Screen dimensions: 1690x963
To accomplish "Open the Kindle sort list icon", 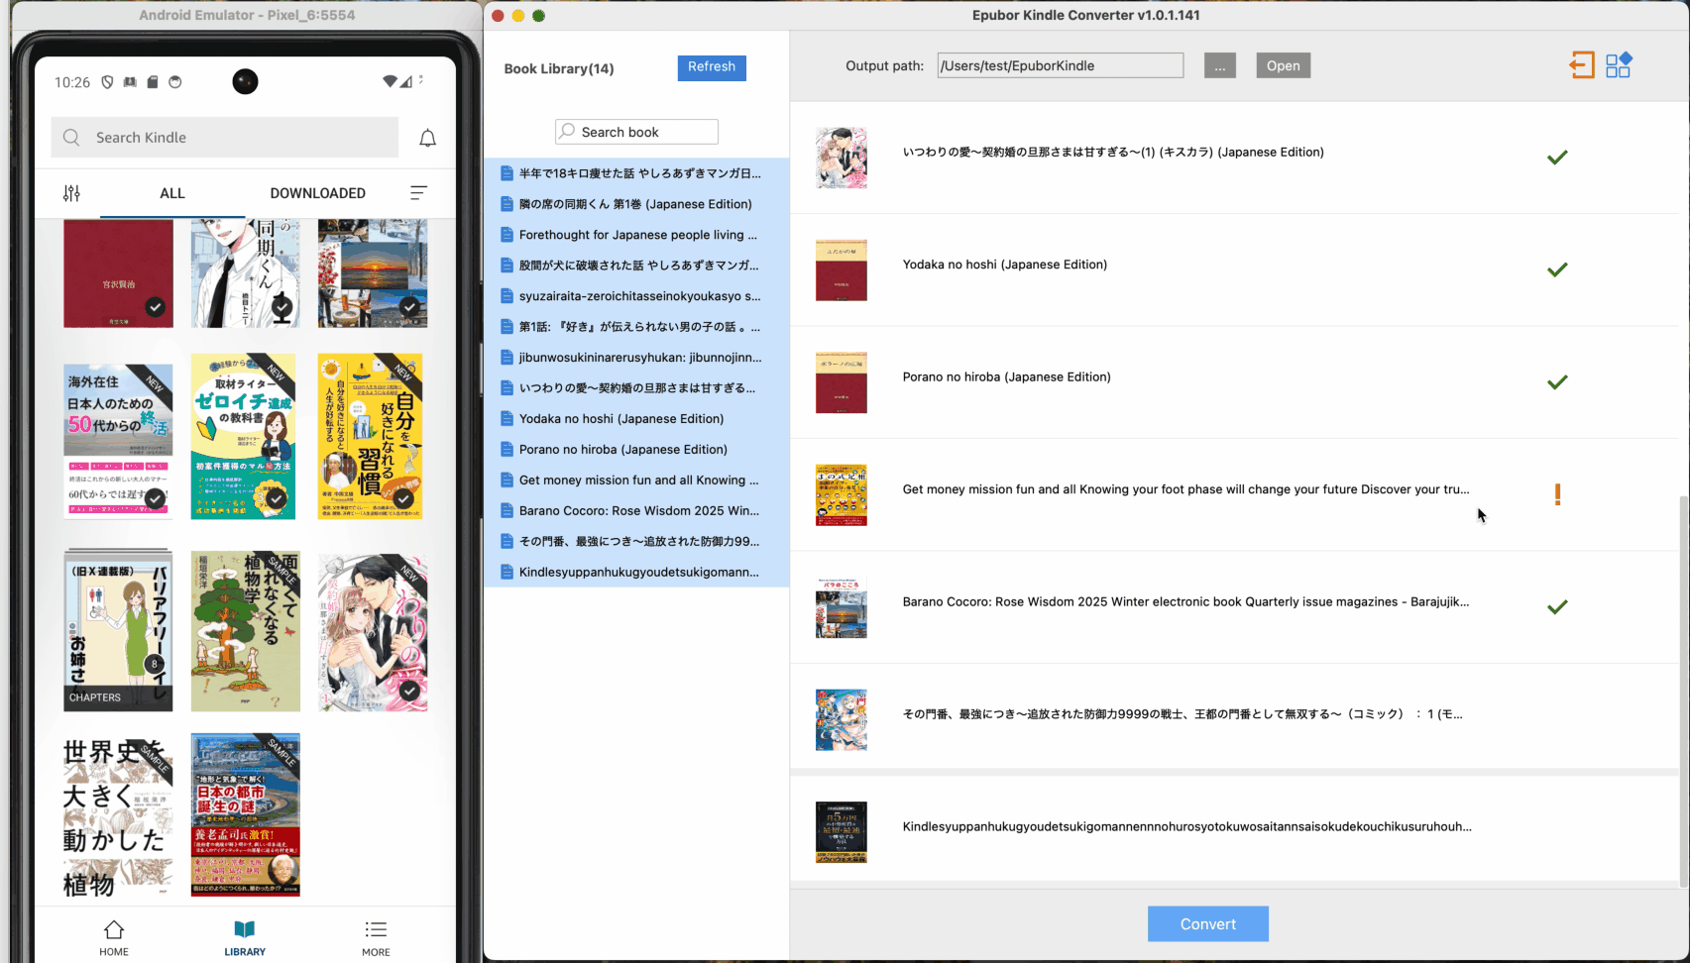I will [418, 193].
